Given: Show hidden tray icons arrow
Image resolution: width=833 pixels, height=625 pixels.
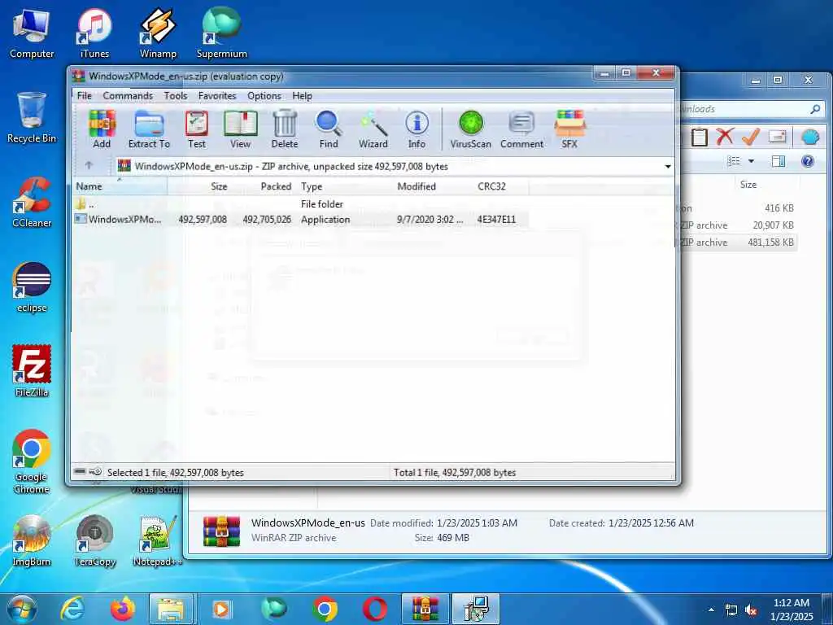Looking at the screenshot, I should point(711,610).
